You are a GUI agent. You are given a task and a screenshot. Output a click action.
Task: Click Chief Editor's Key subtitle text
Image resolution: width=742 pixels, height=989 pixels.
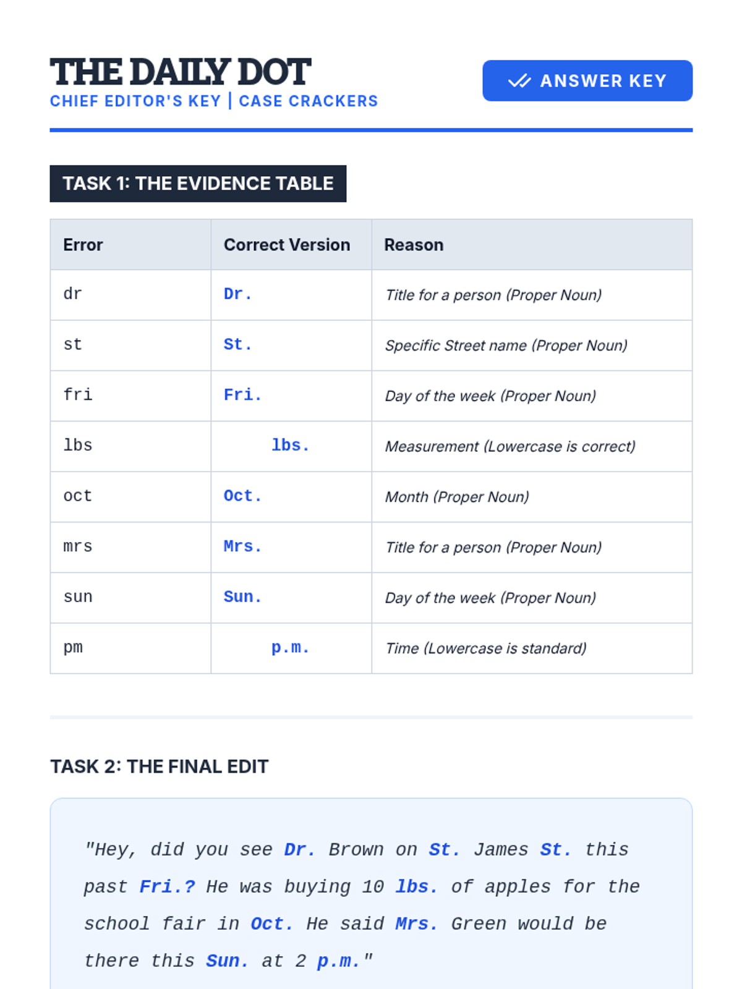click(x=135, y=101)
